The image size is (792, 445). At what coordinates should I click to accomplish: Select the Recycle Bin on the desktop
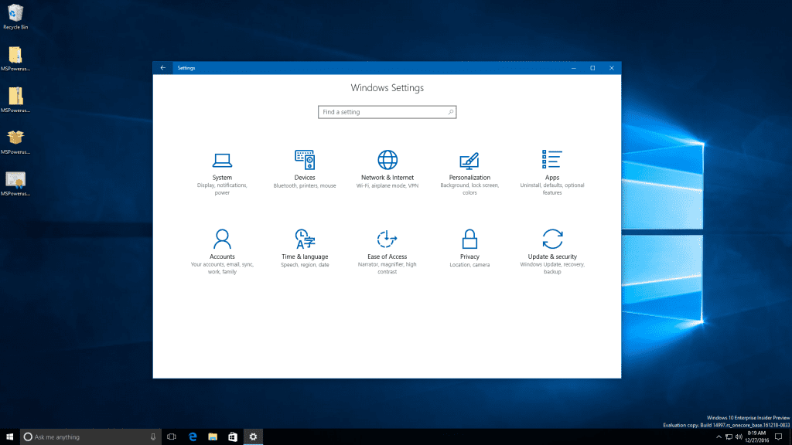(x=15, y=17)
